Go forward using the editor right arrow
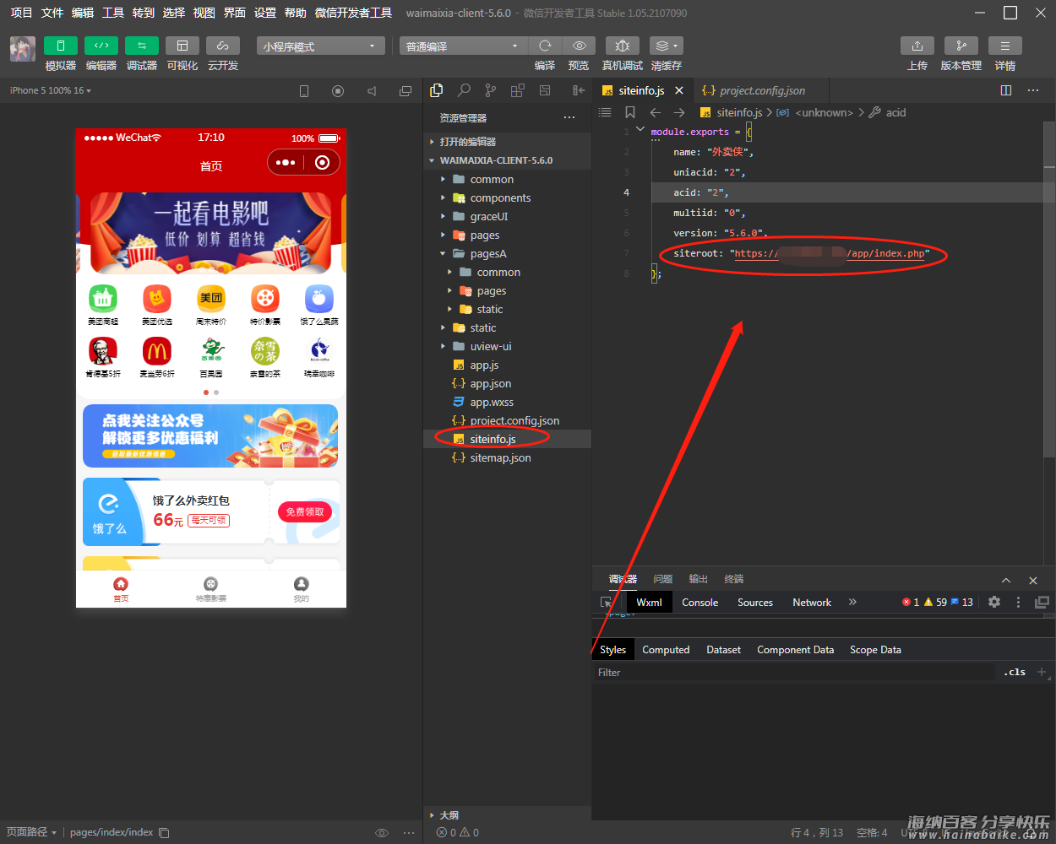This screenshot has height=844, width=1056. click(679, 112)
